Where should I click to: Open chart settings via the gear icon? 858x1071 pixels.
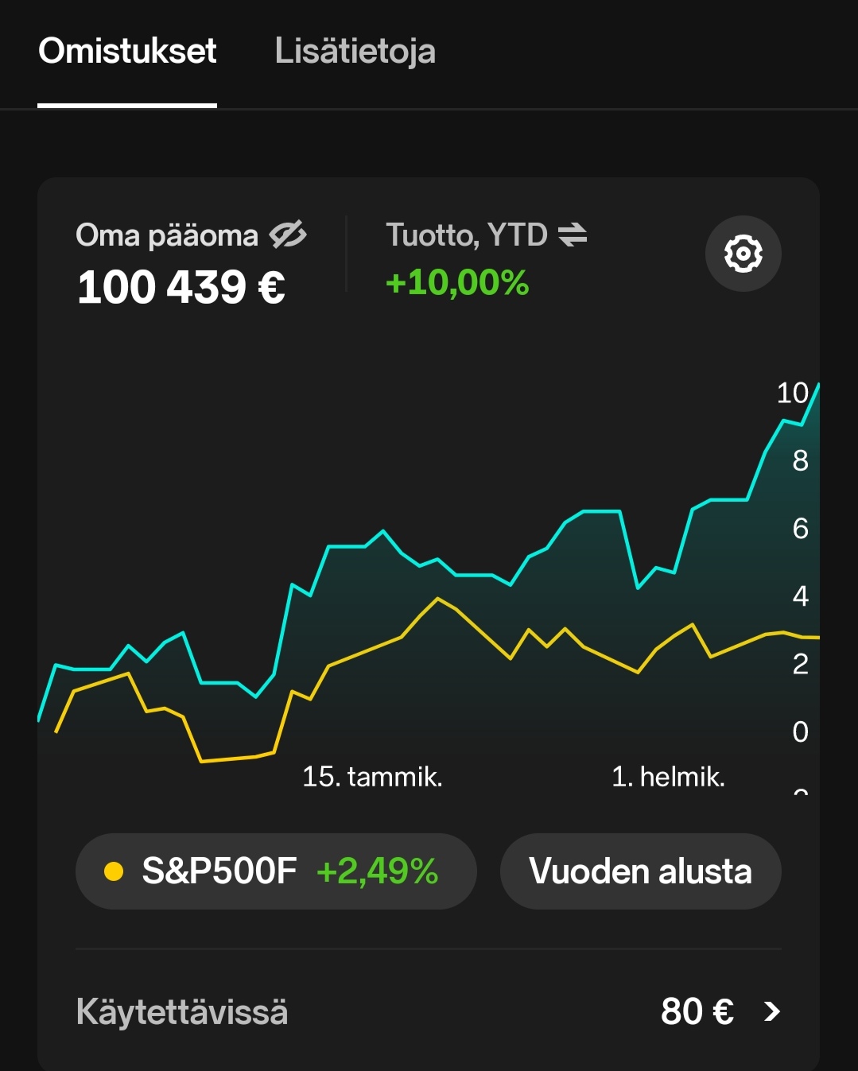coord(743,254)
